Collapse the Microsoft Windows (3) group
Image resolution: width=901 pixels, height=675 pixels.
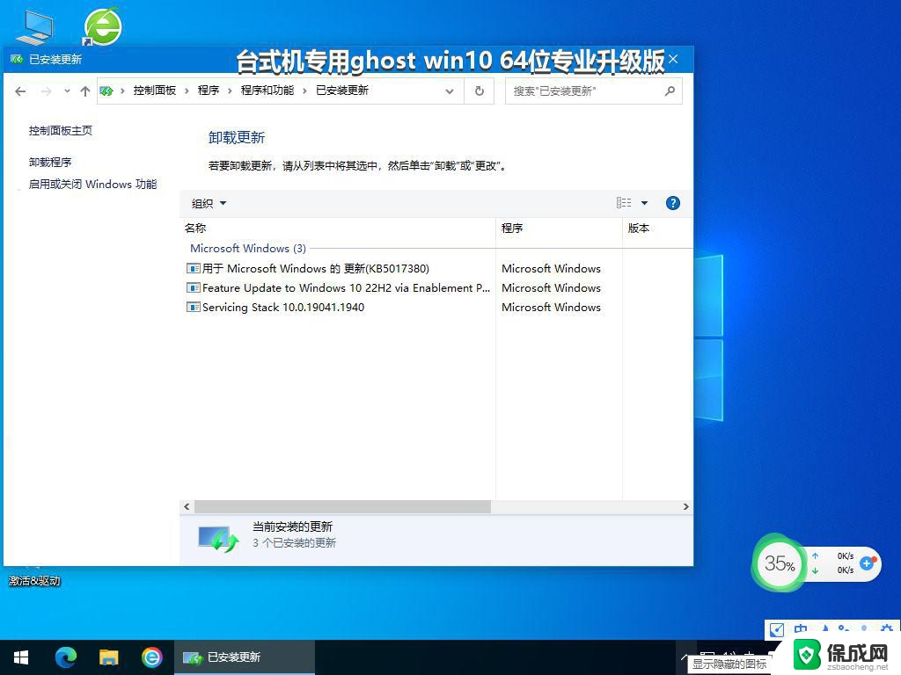(247, 249)
